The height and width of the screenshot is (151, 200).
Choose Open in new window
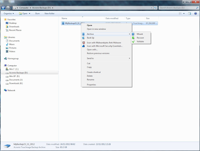click(96, 29)
